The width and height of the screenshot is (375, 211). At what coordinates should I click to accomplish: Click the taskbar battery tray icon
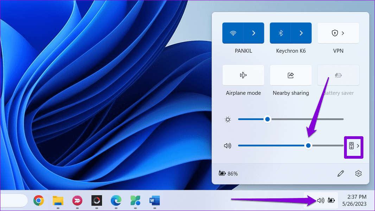click(331, 200)
